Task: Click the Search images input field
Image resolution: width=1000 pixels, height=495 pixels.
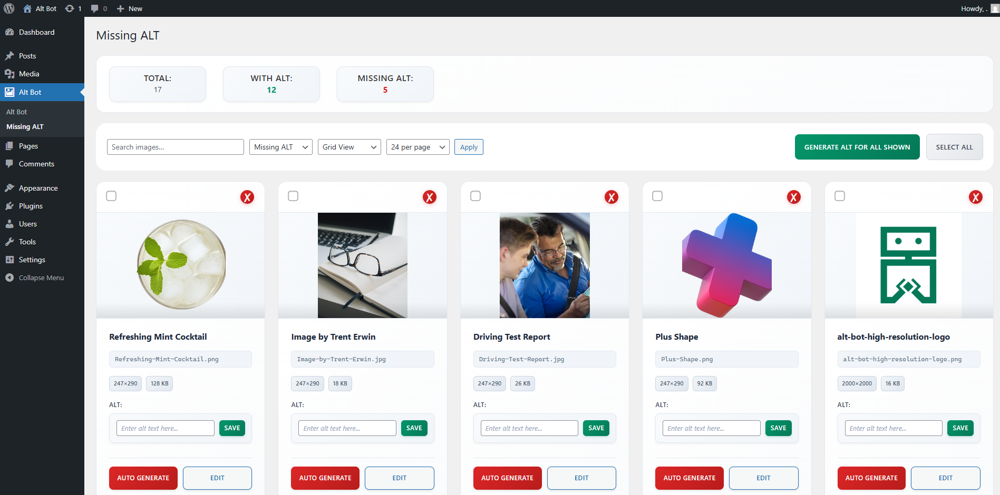Action: click(x=175, y=147)
